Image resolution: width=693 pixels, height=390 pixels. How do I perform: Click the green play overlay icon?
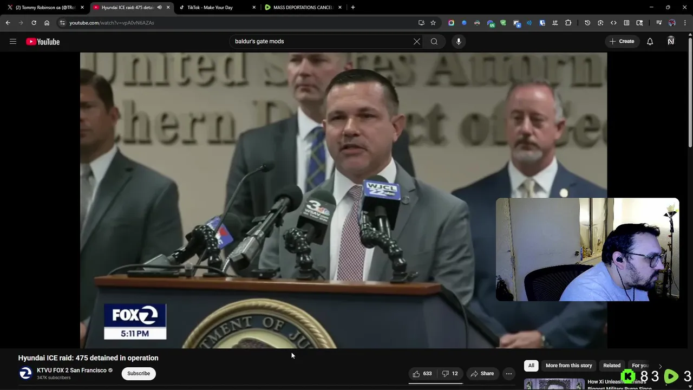(x=671, y=376)
